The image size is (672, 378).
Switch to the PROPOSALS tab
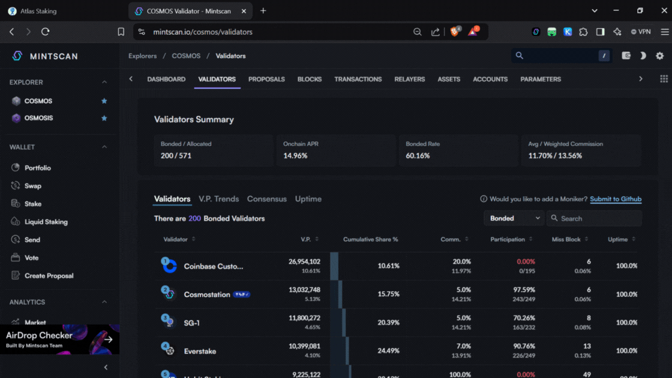[266, 79]
